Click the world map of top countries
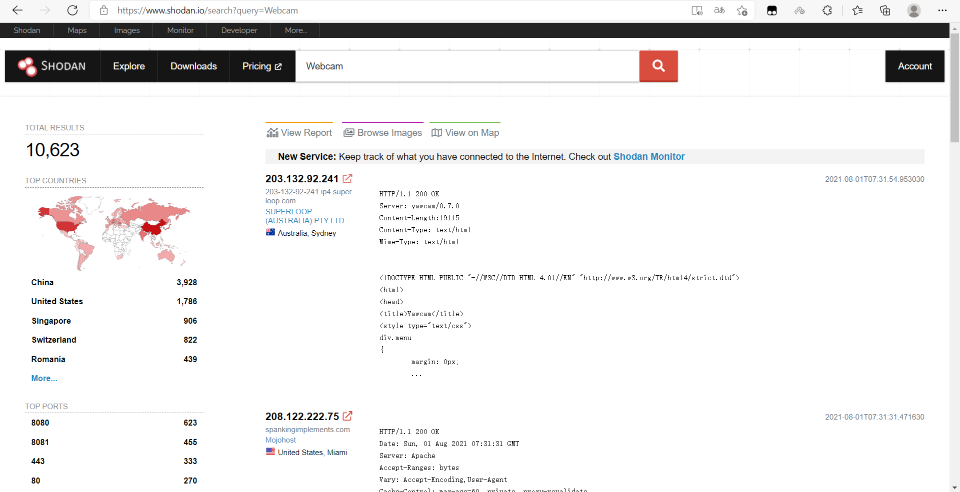Image resolution: width=960 pixels, height=492 pixels. 114,232
